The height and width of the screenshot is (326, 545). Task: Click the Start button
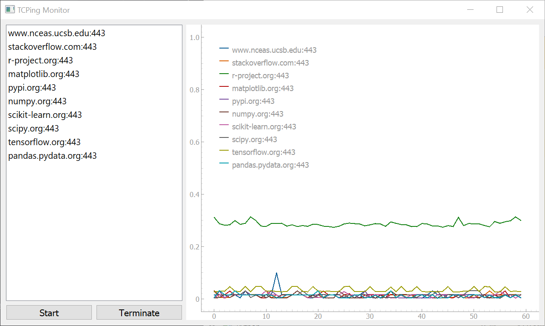click(x=49, y=313)
